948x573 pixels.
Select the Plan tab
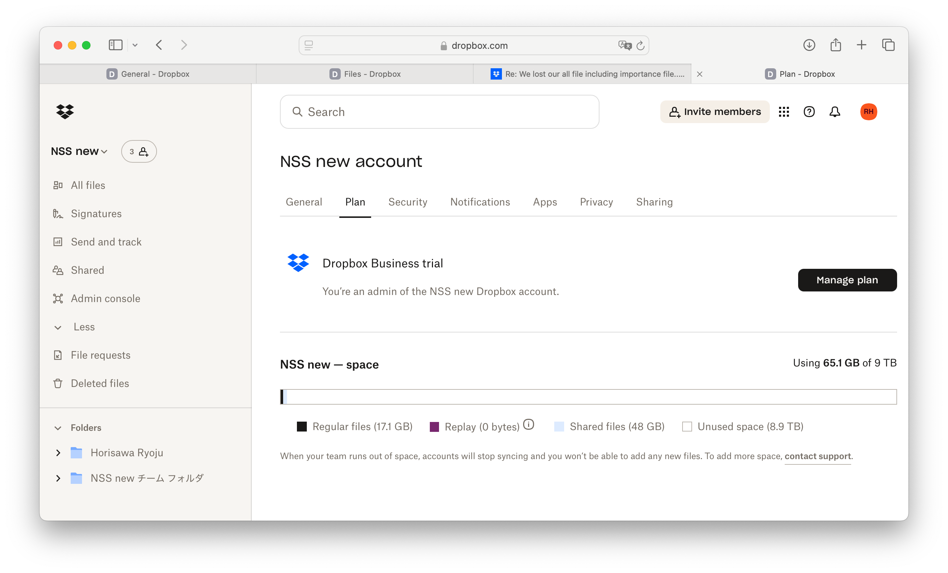[356, 202]
